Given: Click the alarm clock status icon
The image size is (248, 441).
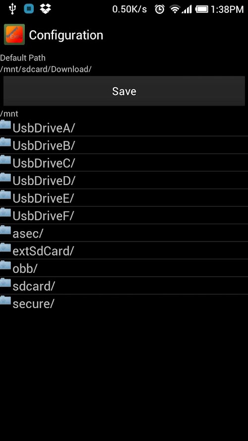Looking at the screenshot, I should point(160,9).
